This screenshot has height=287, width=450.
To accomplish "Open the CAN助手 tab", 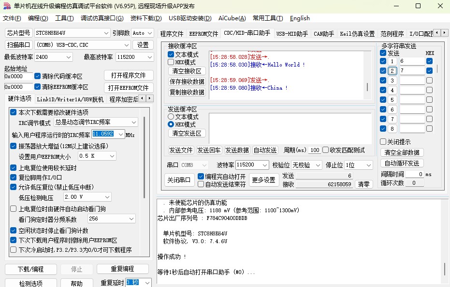I will [x=324, y=33].
